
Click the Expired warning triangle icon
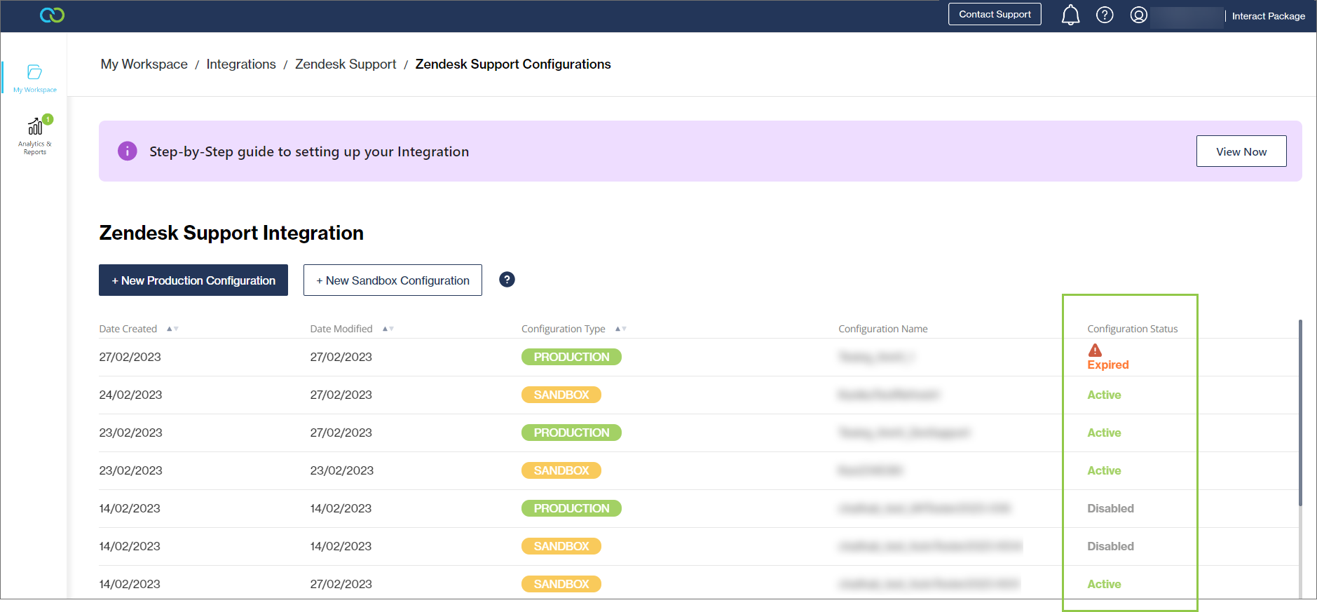[x=1095, y=351]
